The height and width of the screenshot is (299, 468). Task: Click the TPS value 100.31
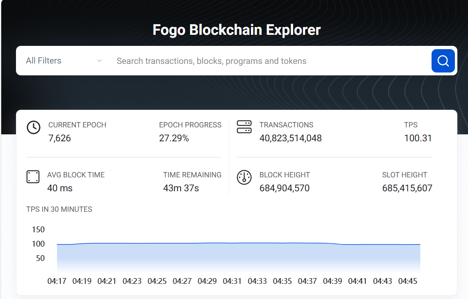pos(418,138)
